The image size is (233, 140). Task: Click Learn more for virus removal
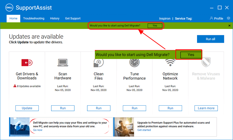(206, 108)
